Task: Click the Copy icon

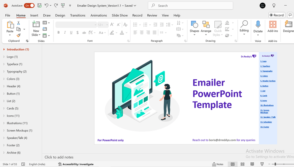Action: [18, 29]
